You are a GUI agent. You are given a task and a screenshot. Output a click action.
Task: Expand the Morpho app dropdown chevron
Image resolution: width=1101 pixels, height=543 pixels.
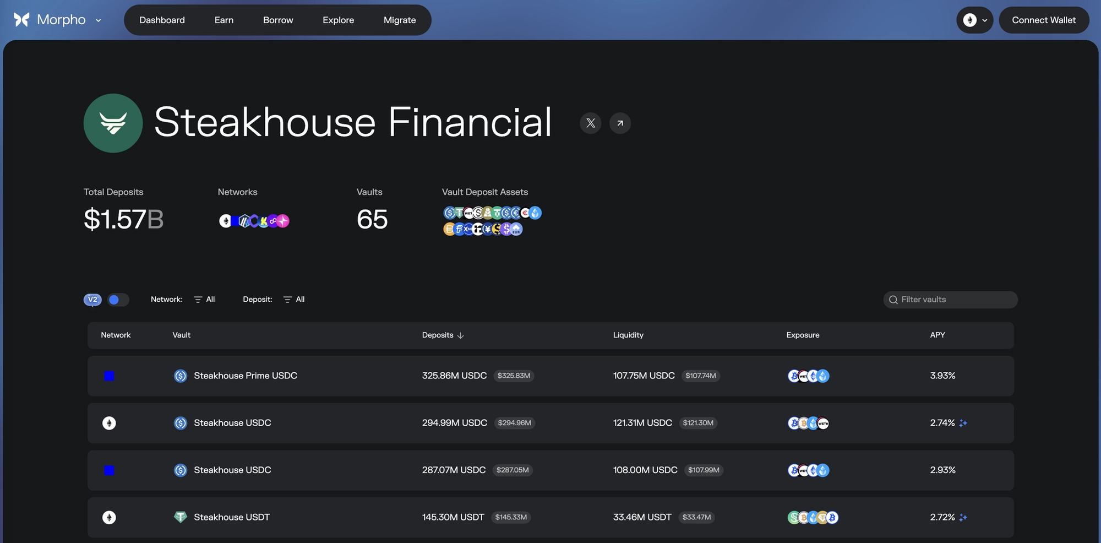coord(99,20)
